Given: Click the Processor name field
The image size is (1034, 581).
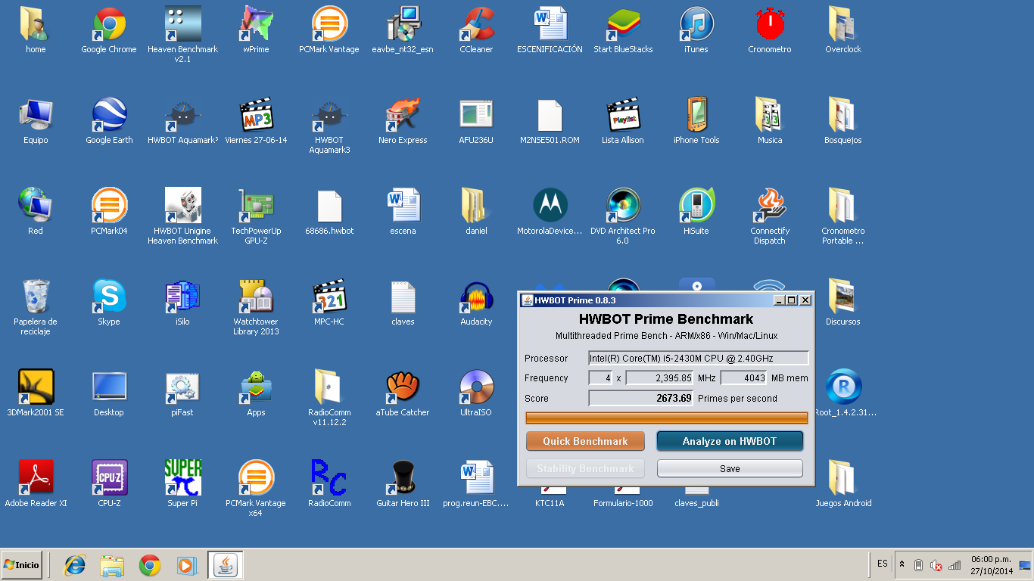Looking at the screenshot, I should [699, 358].
